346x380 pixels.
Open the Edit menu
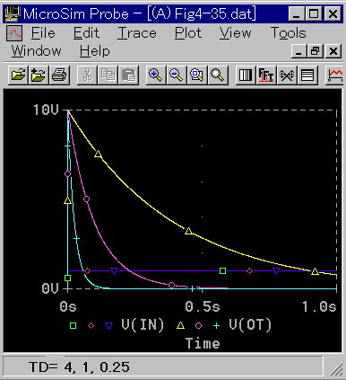(86, 33)
